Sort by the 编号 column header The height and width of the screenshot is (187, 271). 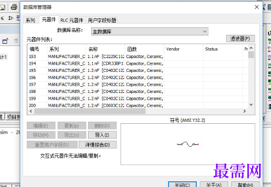point(37,49)
